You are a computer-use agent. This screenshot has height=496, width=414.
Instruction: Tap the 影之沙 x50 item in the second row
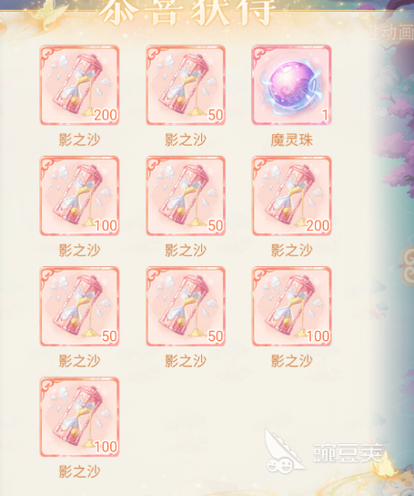click(186, 195)
